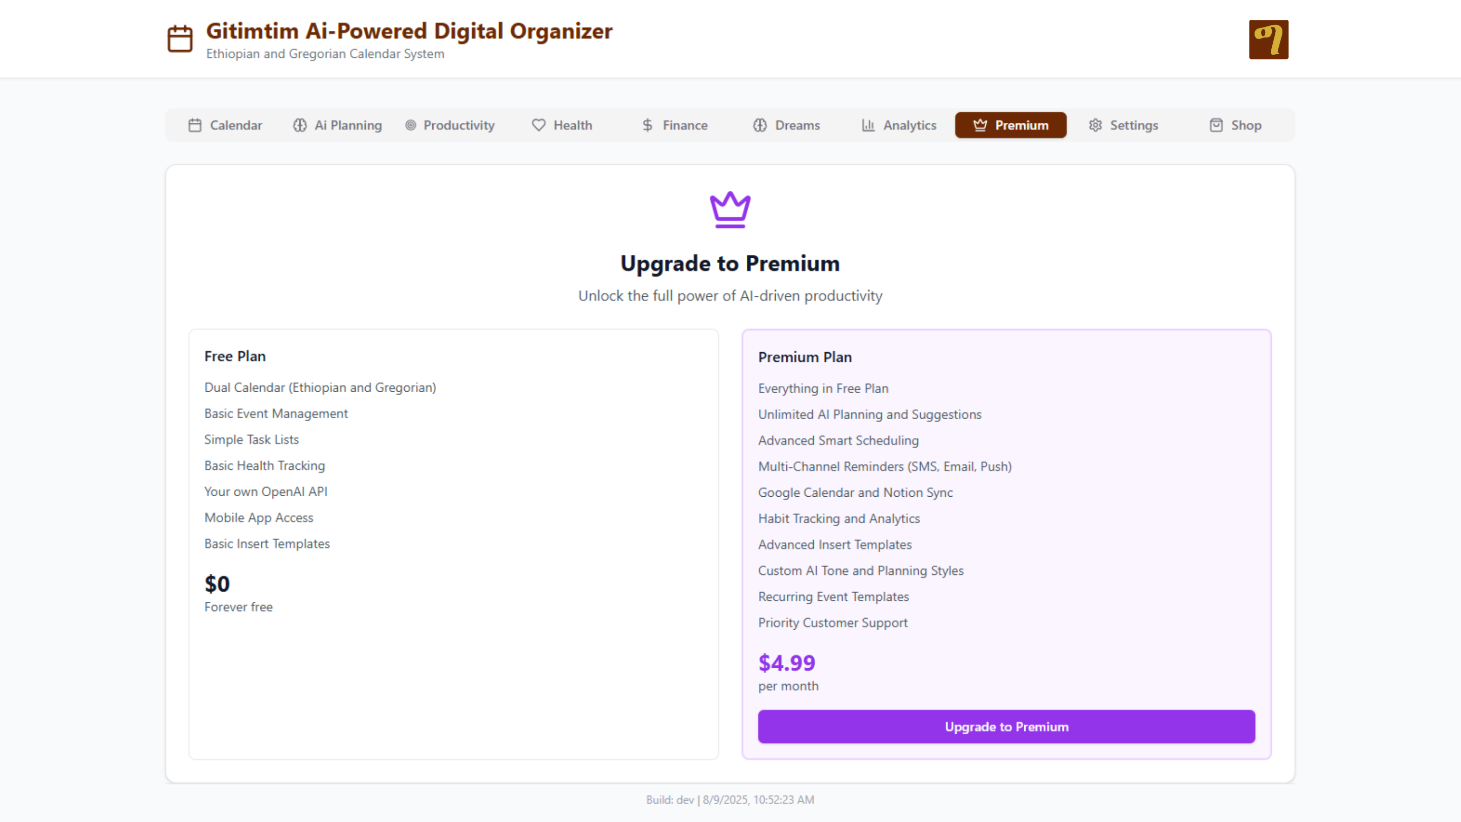1461x822 pixels.
Task: Click the Gitimtim Ai-Powered Digital Organizer title
Action: click(409, 31)
